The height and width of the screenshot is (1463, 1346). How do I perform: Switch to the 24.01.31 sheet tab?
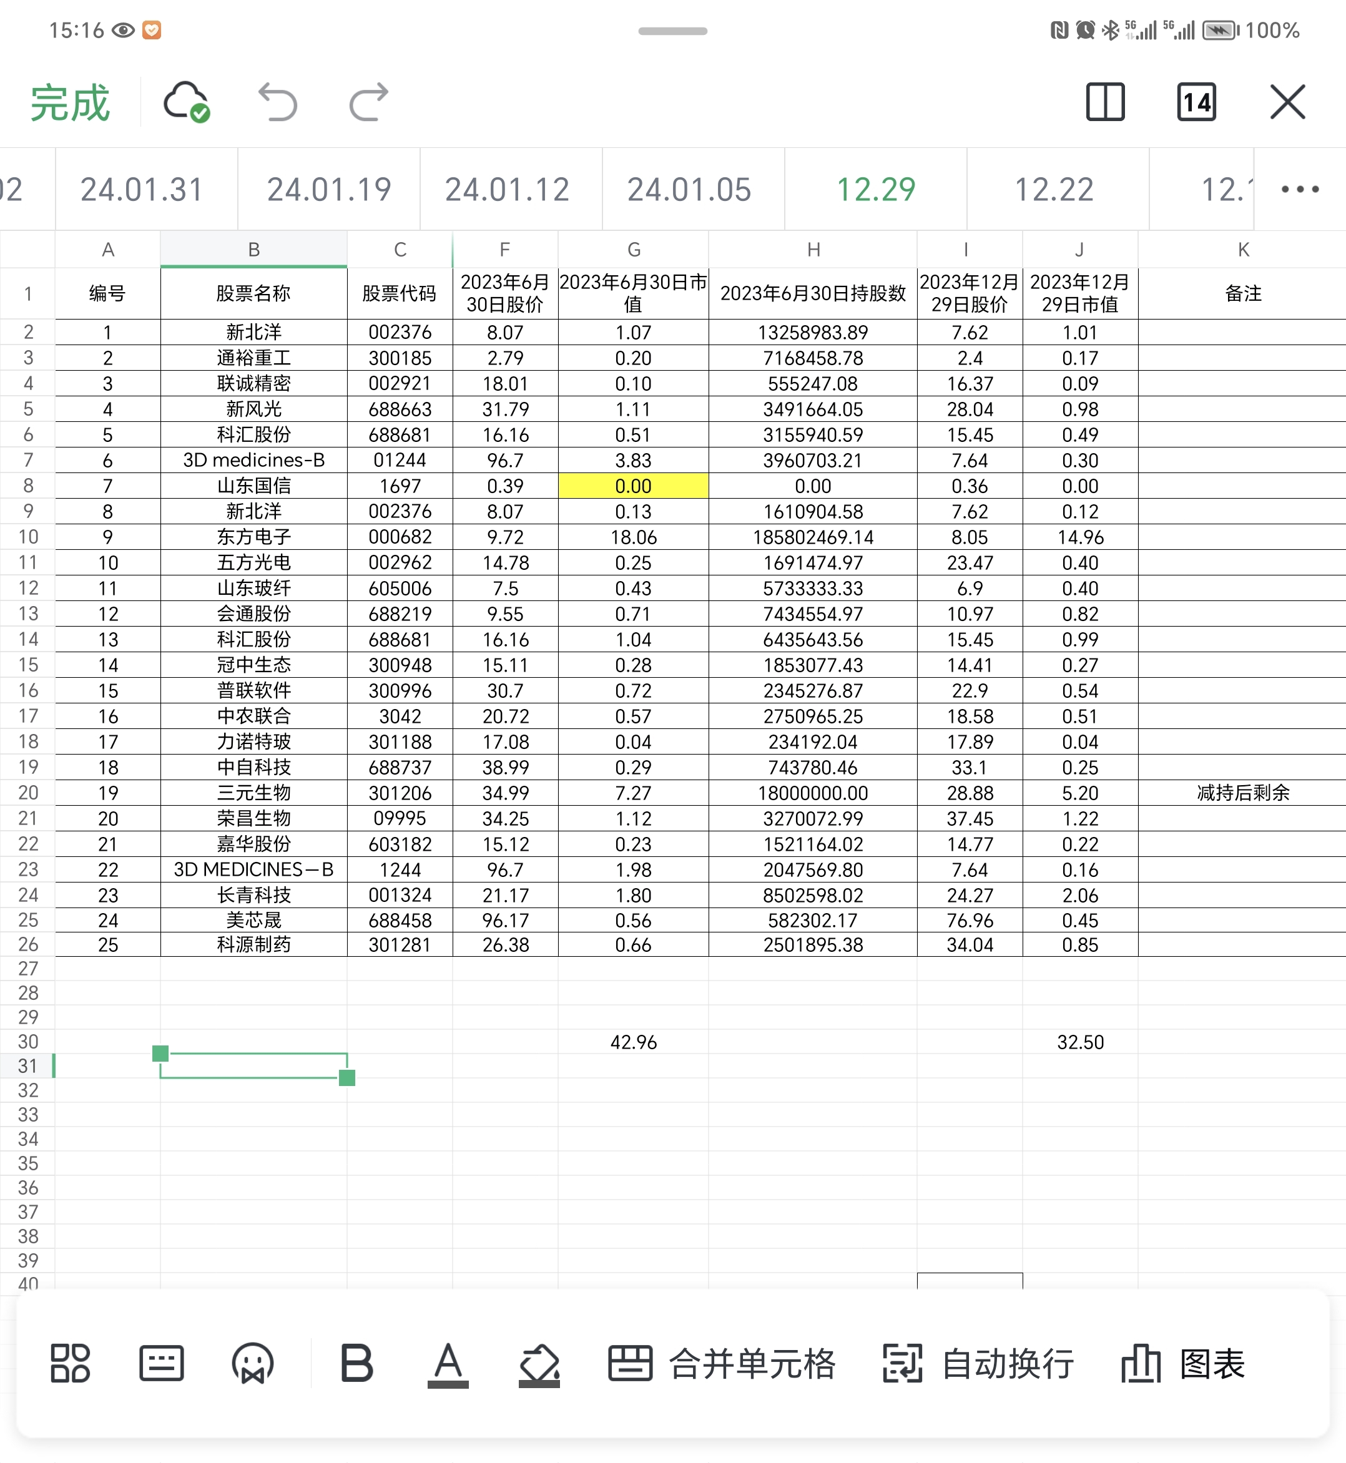point(142,189)
